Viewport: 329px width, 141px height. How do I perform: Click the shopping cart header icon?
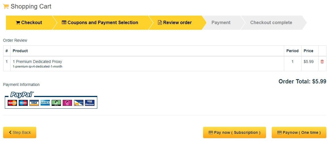click(6, 7)
